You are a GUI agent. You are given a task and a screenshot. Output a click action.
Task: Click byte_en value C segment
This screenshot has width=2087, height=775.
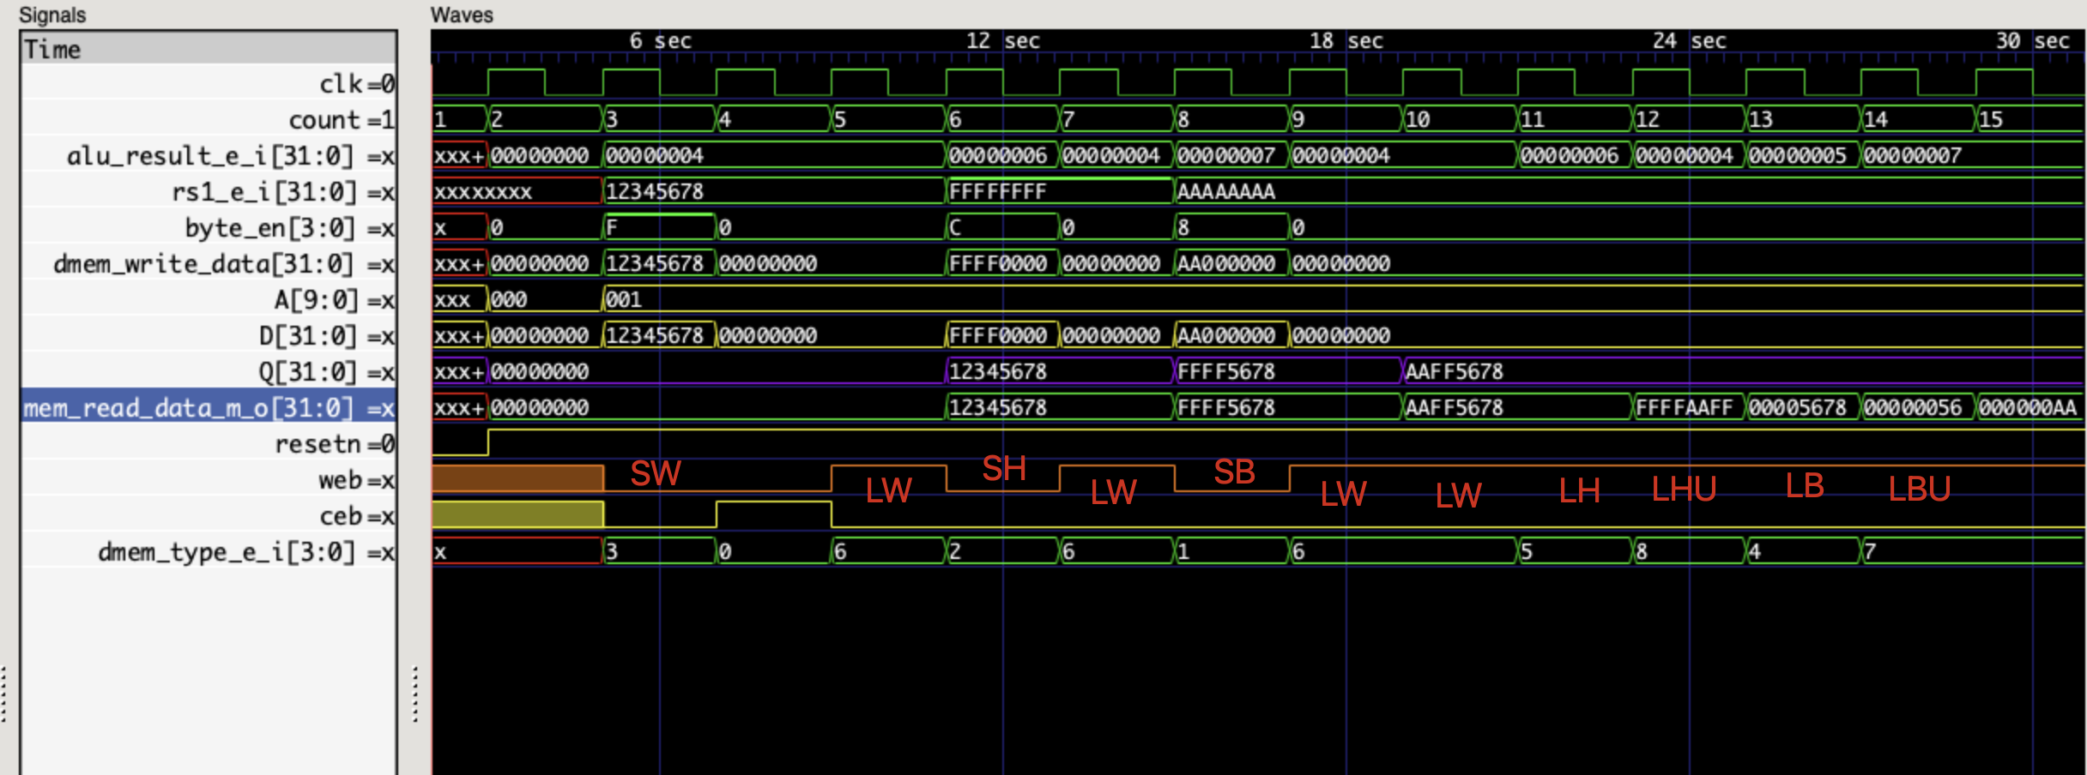pos(1002,227)
